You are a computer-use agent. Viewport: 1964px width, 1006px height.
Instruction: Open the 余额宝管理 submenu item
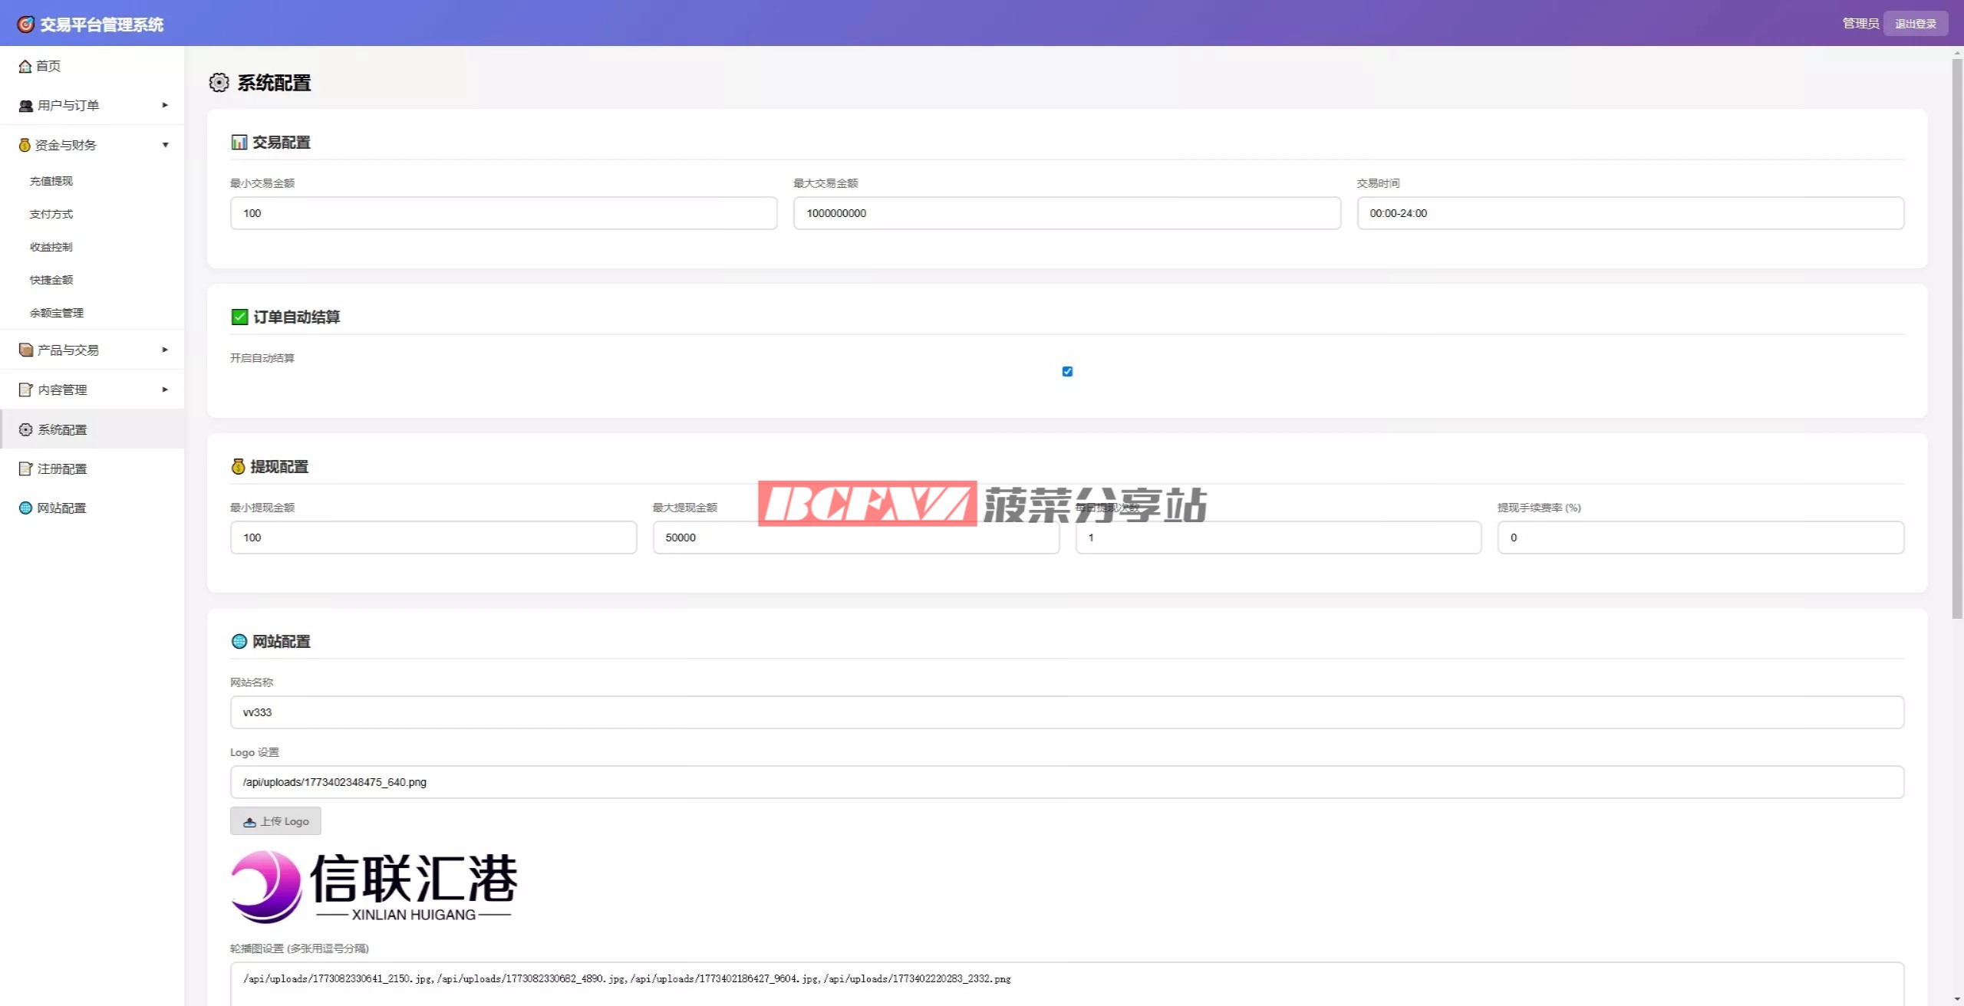tap(57, 313)
